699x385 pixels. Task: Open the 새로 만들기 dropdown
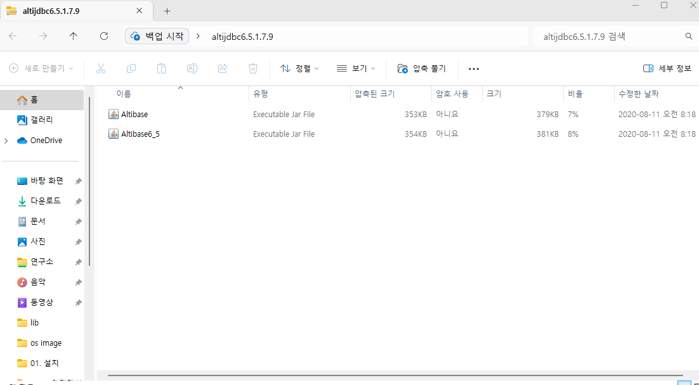pyautogui.click(x=41, y=68)
